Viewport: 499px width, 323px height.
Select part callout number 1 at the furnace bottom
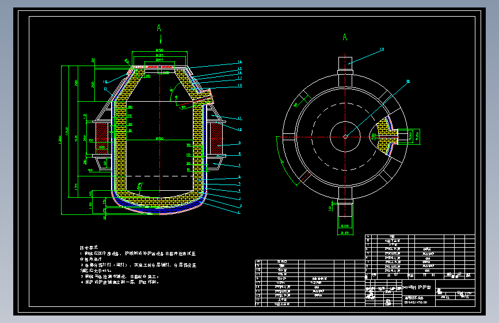[239, 213]
